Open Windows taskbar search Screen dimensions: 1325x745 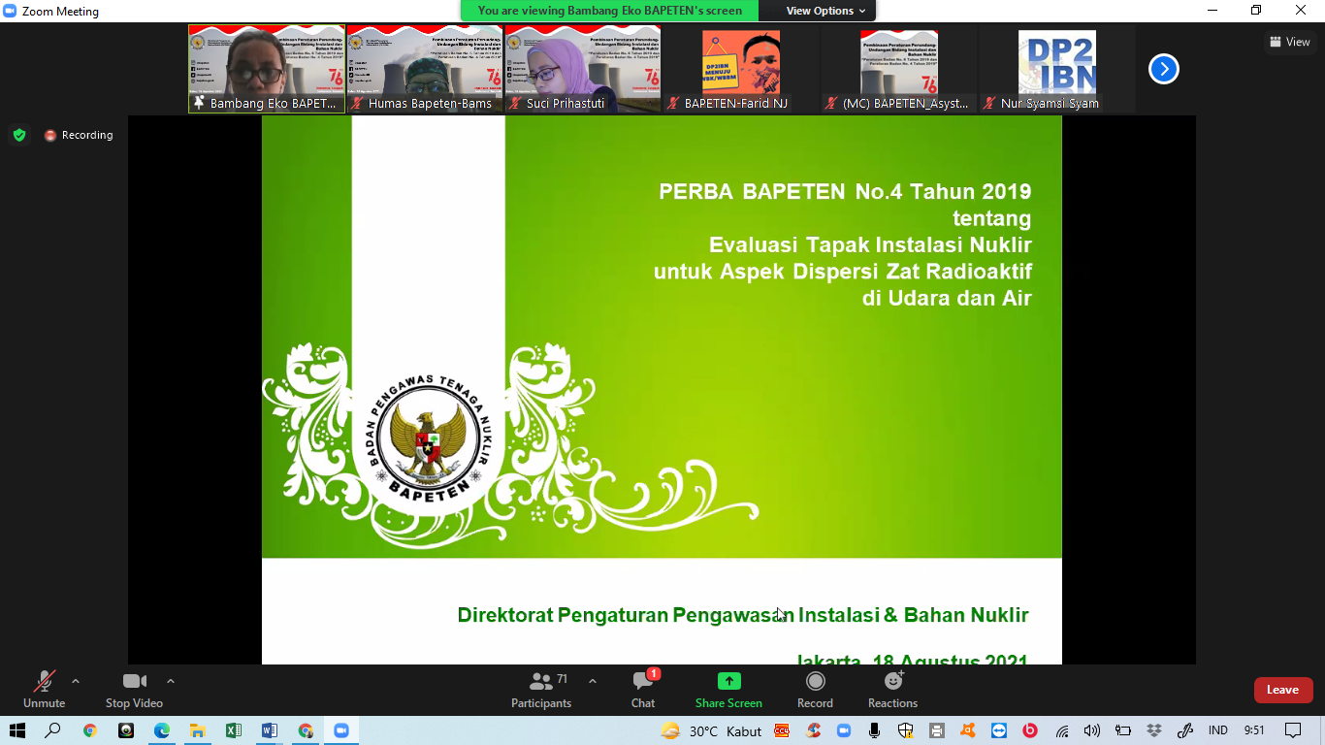tap(53, 730)
